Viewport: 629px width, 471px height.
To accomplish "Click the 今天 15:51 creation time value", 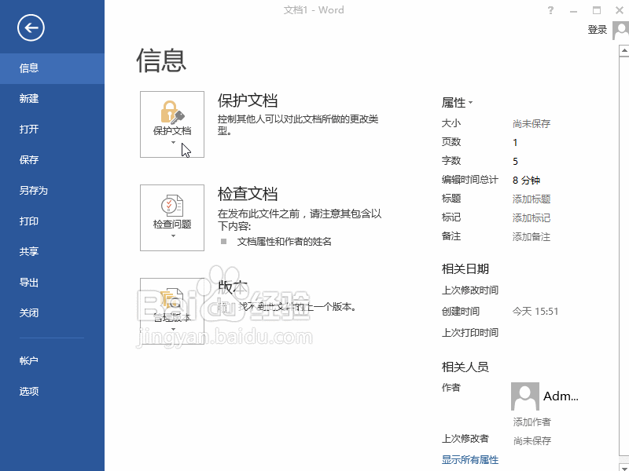I will (x=535, y=311).
